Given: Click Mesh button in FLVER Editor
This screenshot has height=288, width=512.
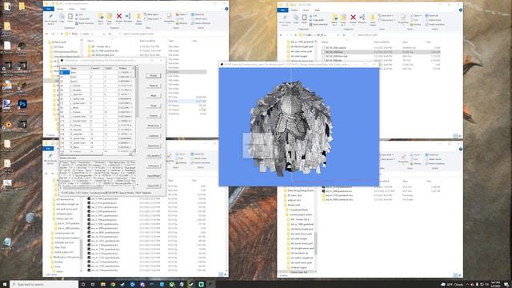Looking at the screenshot, I should [x=153, y=96].
